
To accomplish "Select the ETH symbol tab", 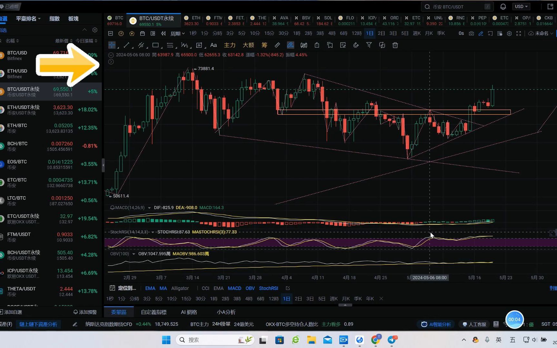I will click(x=192, y=21).
